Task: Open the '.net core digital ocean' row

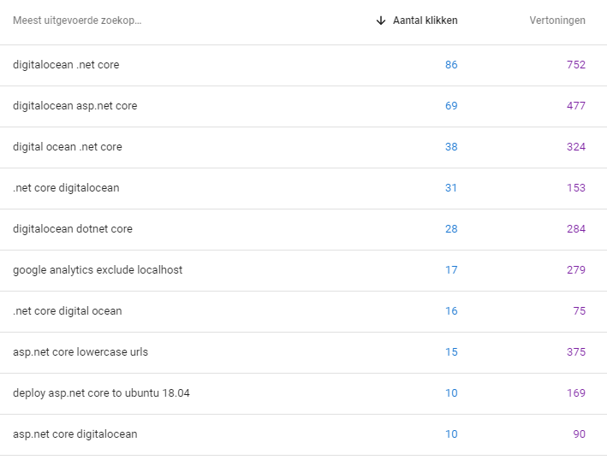Action: [303, 311]
